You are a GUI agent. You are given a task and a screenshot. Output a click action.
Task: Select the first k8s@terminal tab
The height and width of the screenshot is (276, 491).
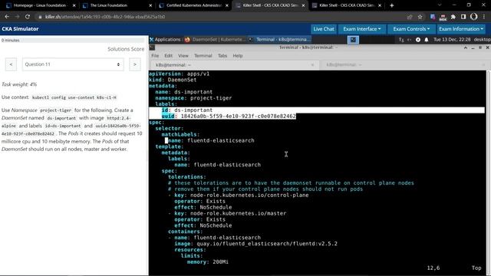[233, 64]
